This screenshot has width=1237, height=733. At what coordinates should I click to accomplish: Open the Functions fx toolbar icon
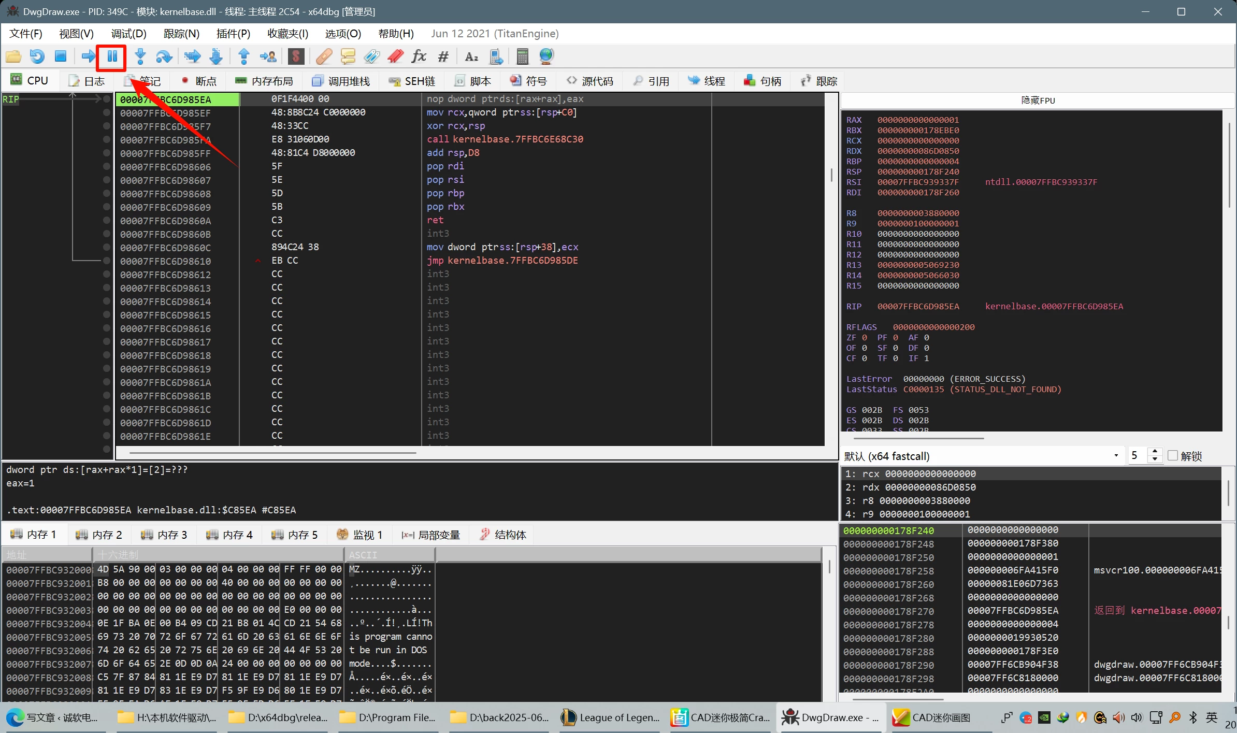[419, 56]
